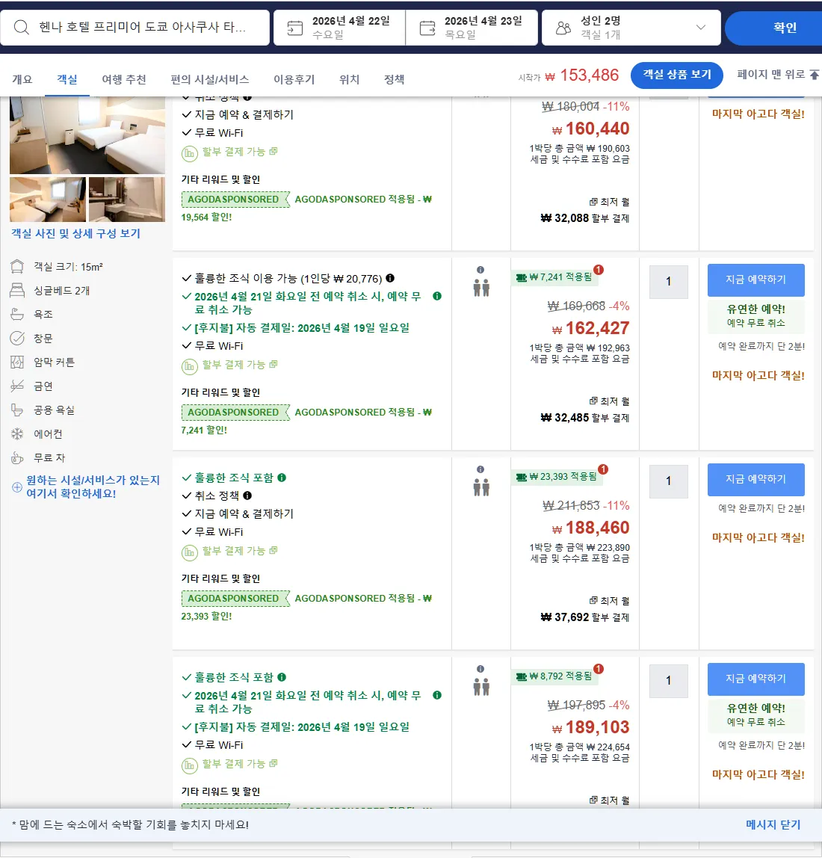Open room quantity dropdown for 188,460 offer
The image size is (822, 858).
pos(668,481)
